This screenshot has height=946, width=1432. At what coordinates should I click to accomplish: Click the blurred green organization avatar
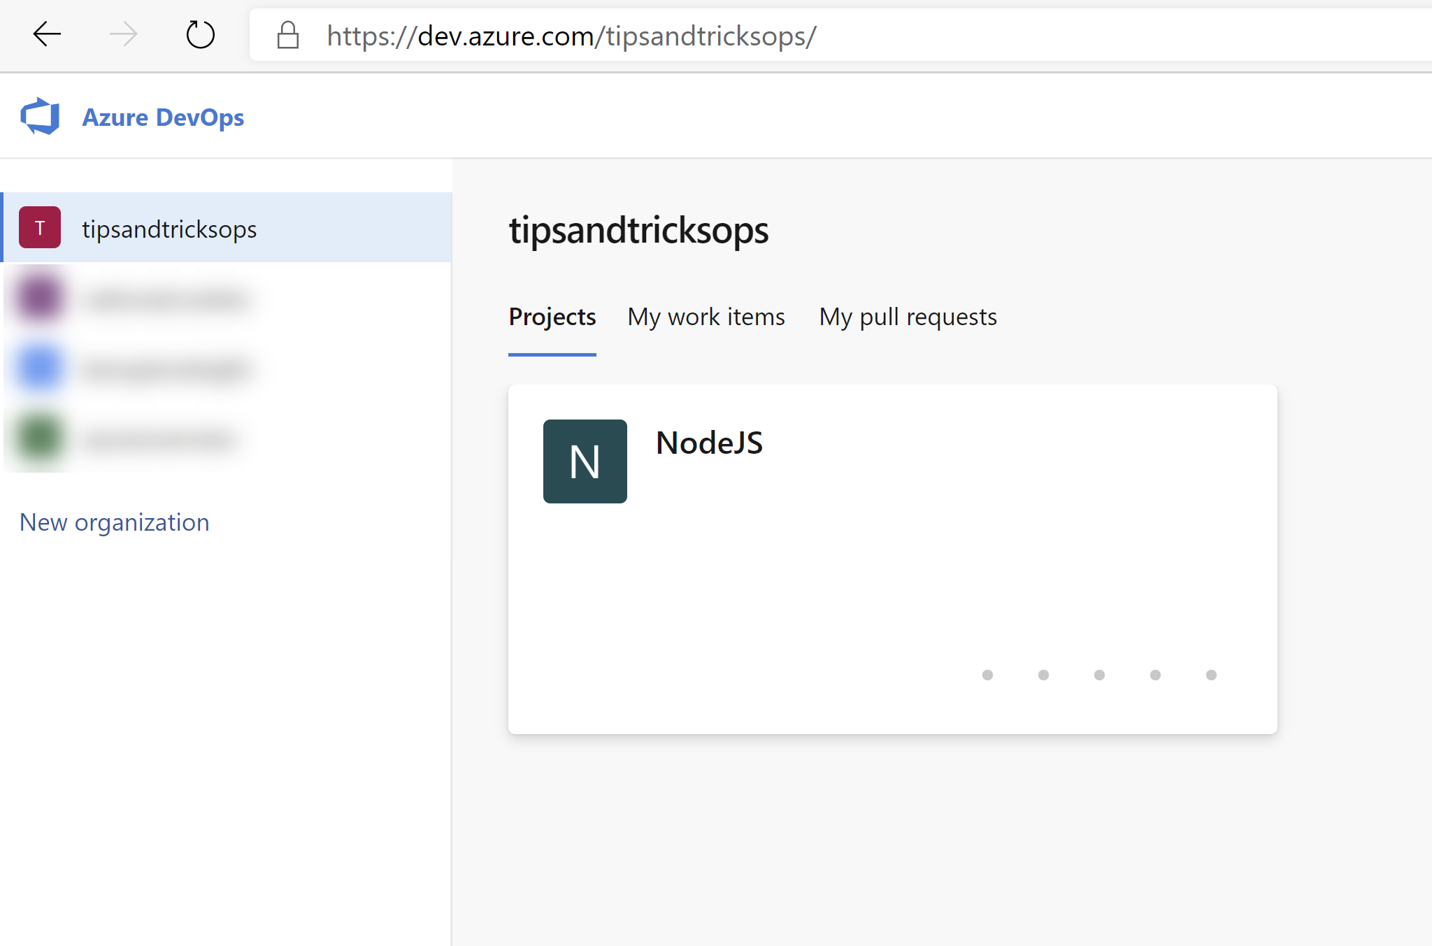click(40, 438)
